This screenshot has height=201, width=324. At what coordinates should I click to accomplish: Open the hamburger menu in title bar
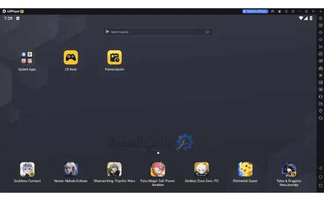286,11
